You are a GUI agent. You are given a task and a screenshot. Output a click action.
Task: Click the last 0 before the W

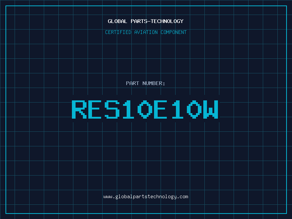195,109
